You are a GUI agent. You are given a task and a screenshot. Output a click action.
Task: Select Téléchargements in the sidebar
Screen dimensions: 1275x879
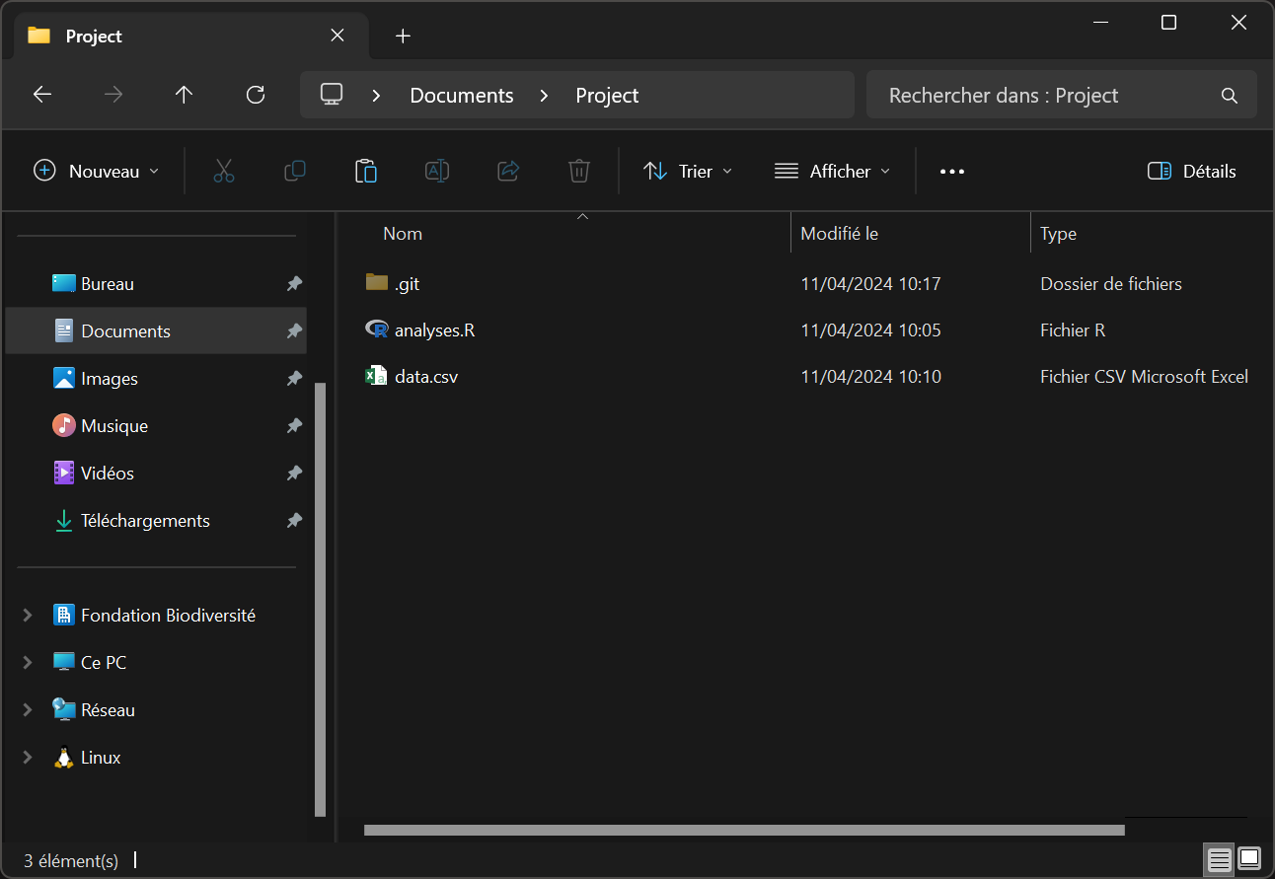point(145,521)
